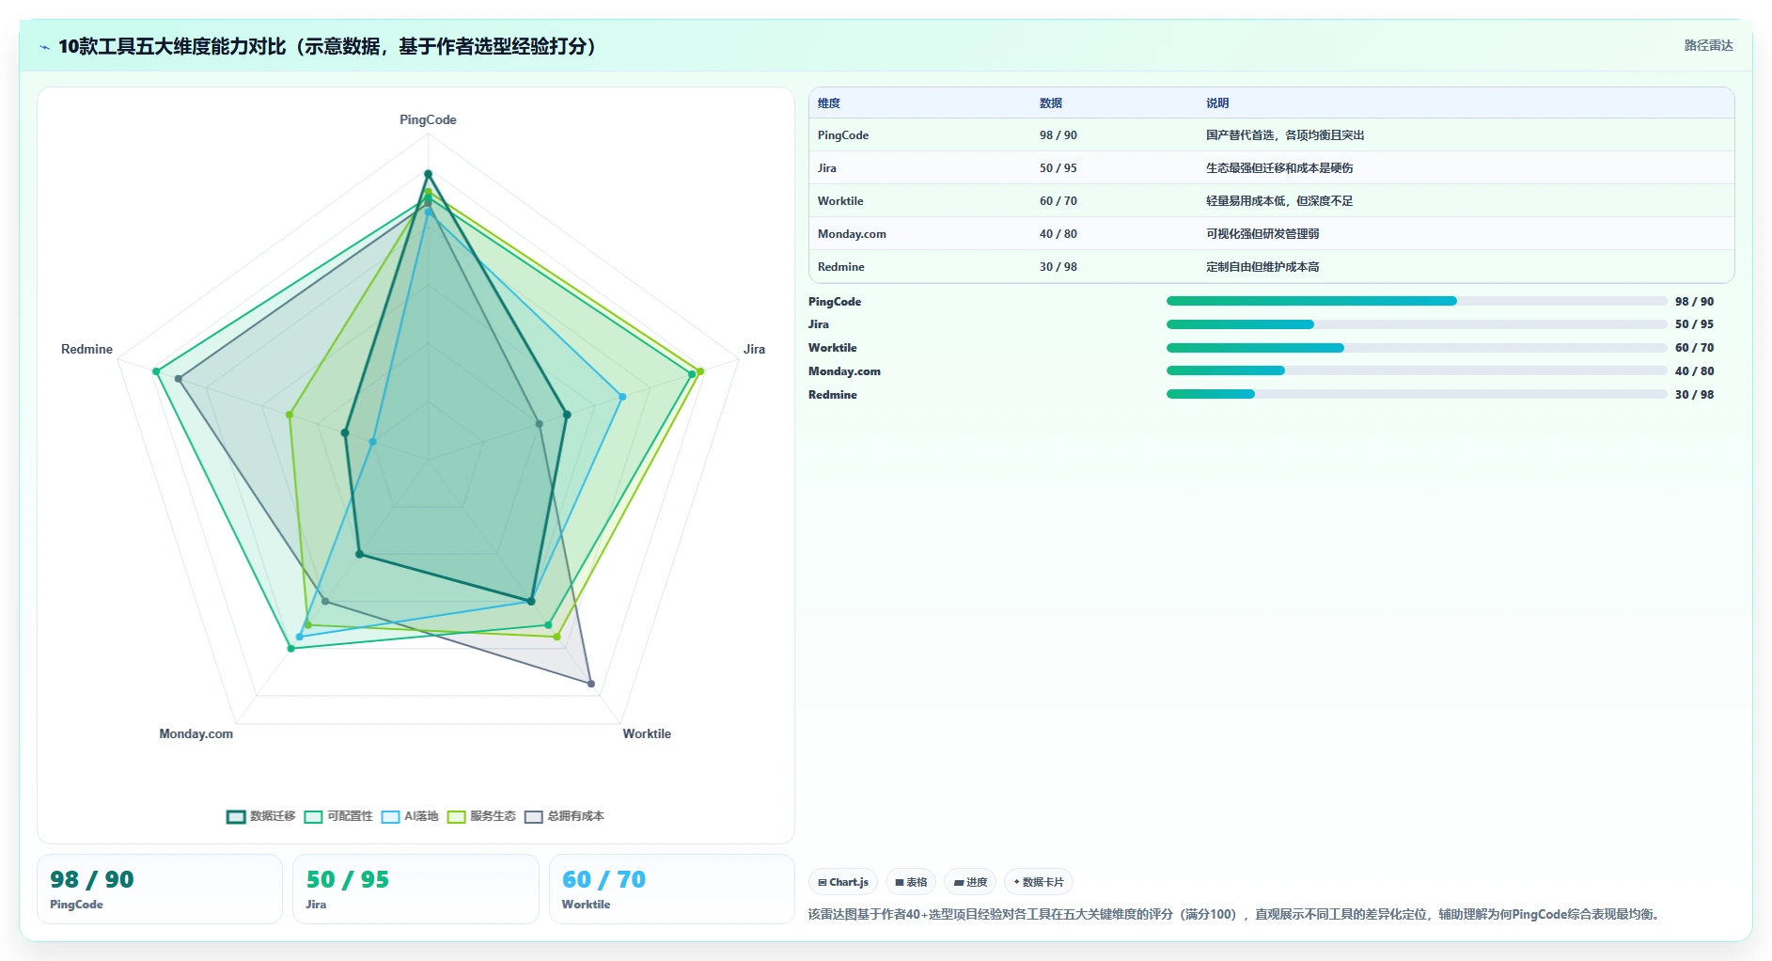Screen dimensions: 1772x961
Task: Click the table cell 30 / 98
Action: tap(1058, 267)
